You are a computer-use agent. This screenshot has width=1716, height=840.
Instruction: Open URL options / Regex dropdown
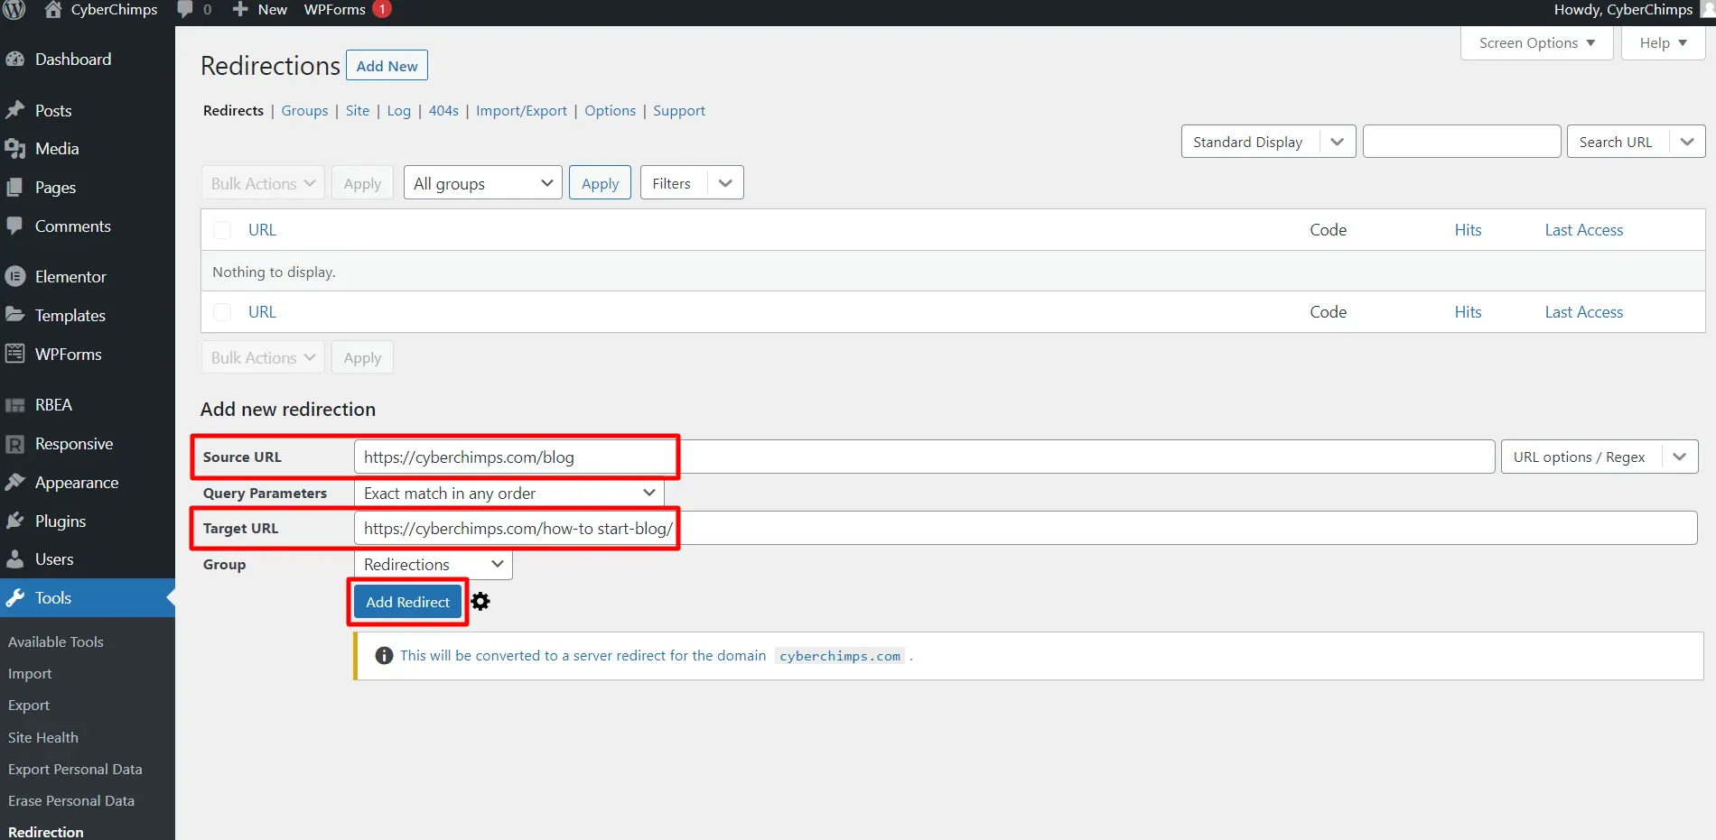tap(1599, 457)
